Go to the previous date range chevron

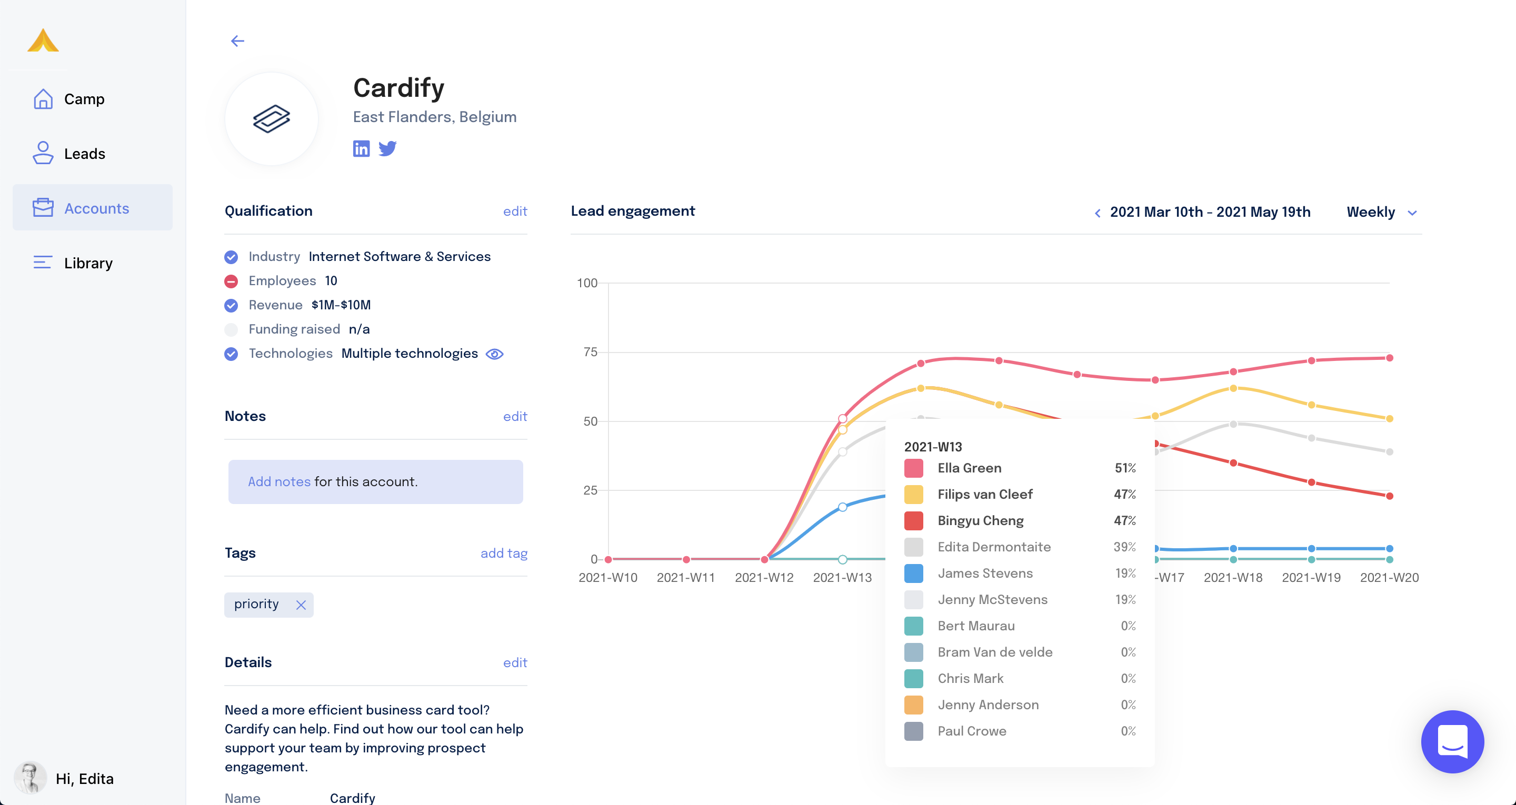pos(1097,213)
